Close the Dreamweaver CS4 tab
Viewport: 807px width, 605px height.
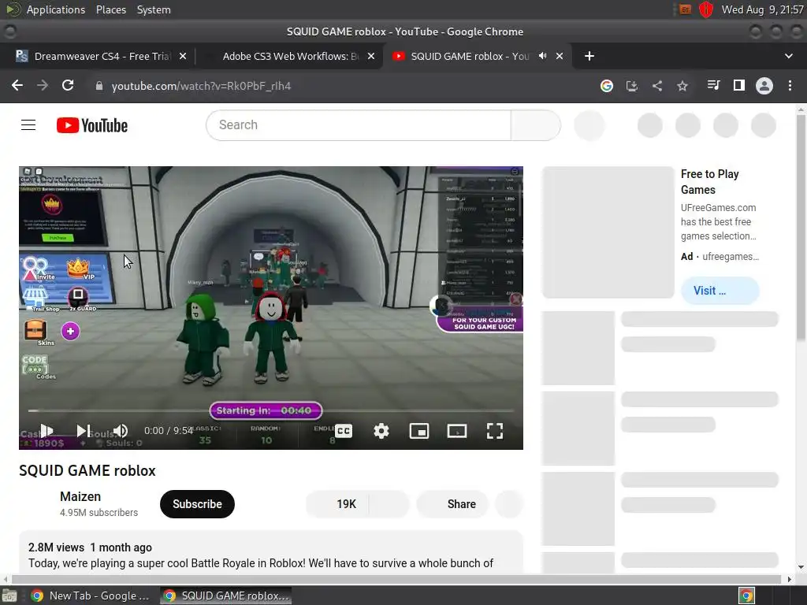pyautogui.click(x=183, y=56)
